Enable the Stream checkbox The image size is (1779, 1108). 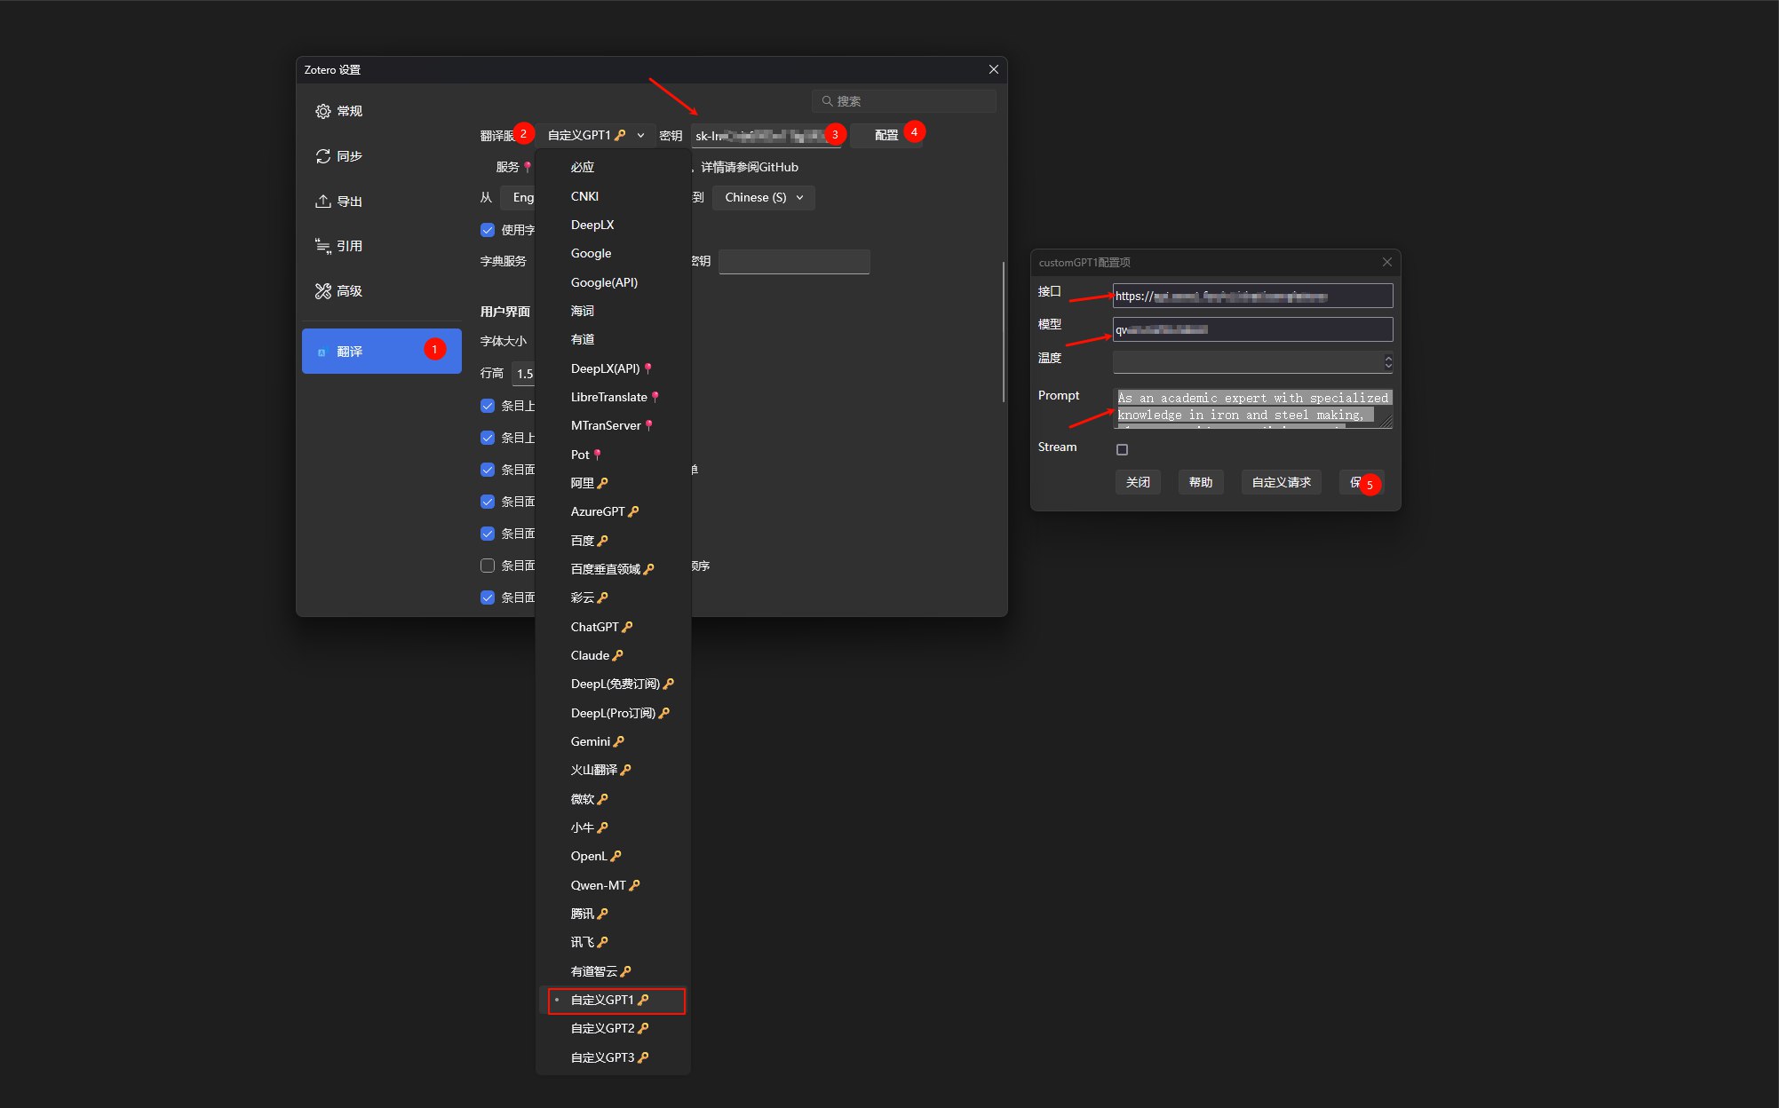(1122, 449)
